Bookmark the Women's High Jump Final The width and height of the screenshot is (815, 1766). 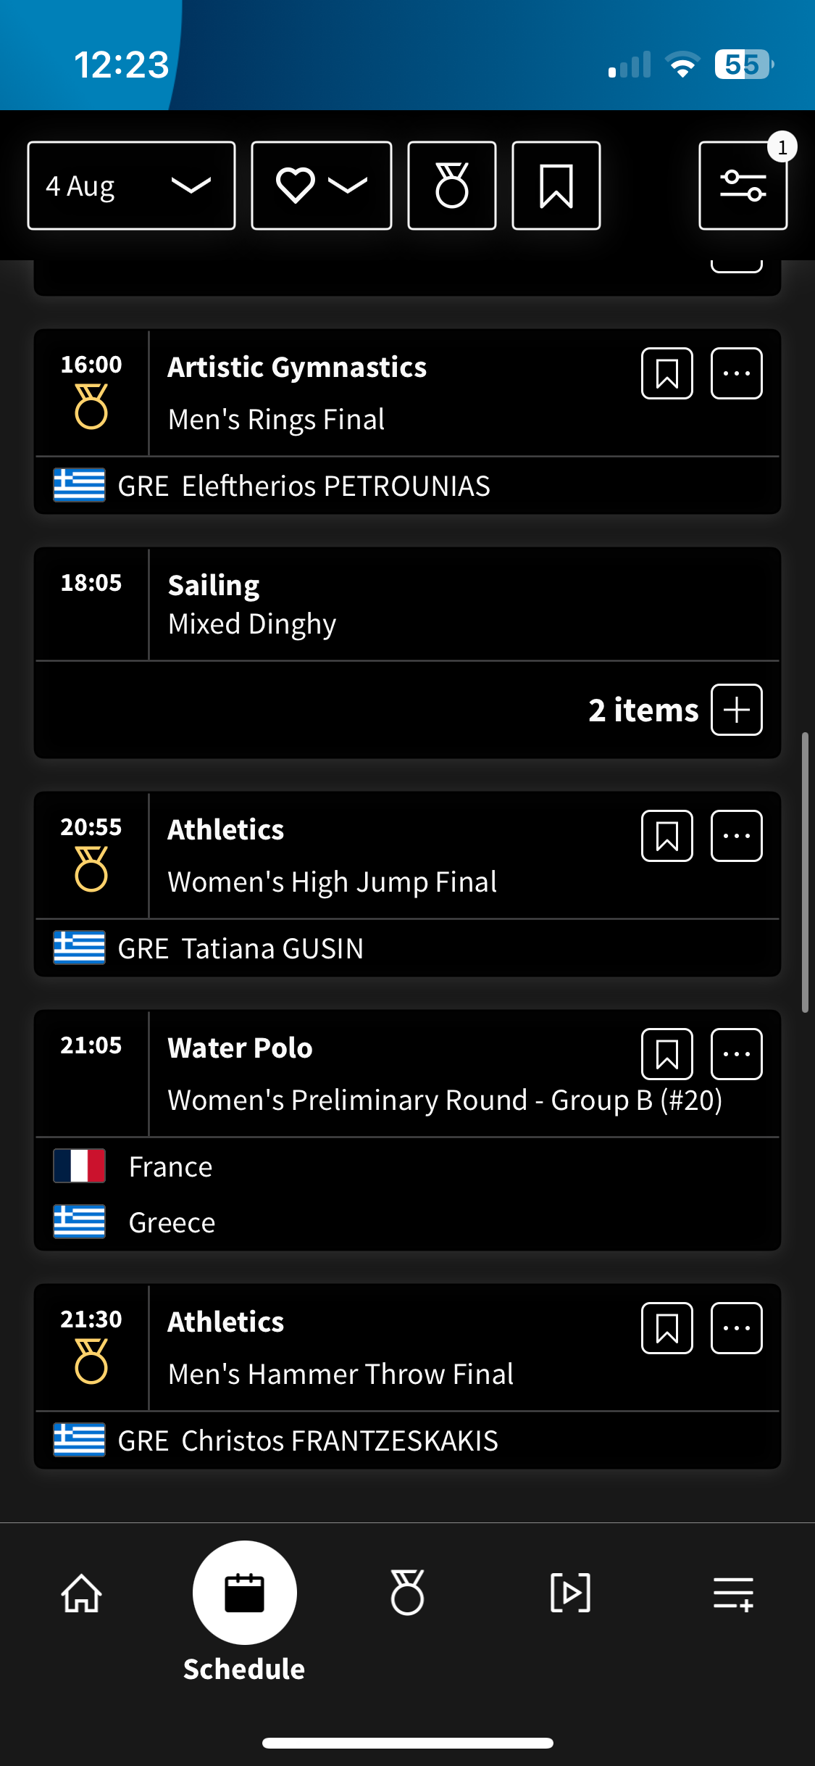pyautogui.click(x=667, y=836)
